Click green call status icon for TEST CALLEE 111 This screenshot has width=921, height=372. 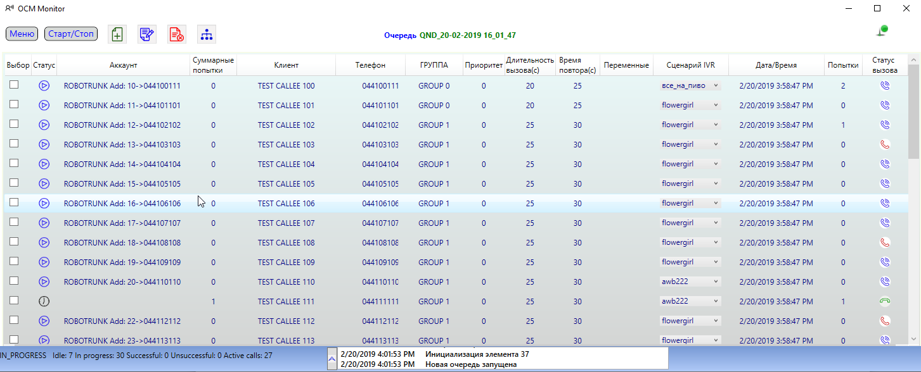point(886,302)
